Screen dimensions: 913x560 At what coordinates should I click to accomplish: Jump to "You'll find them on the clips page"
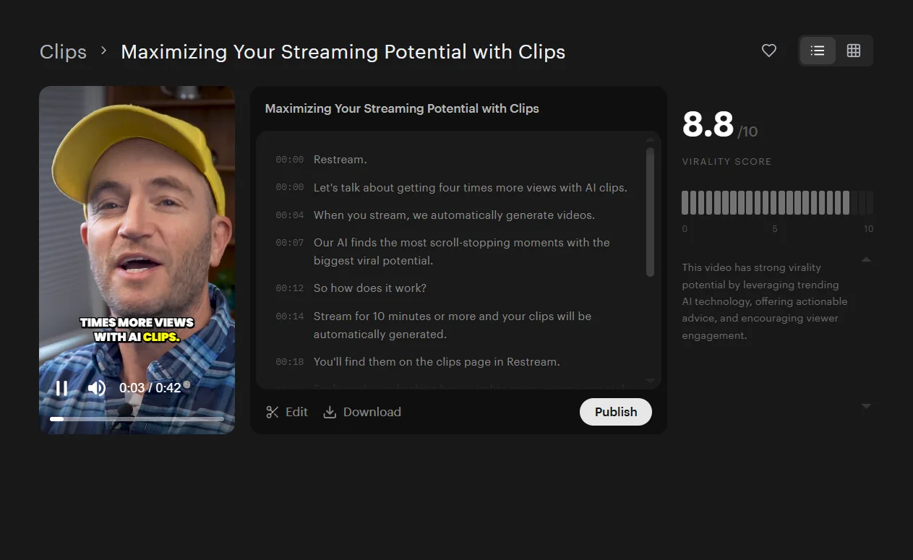pyautogui.click(x=437, y=362)
